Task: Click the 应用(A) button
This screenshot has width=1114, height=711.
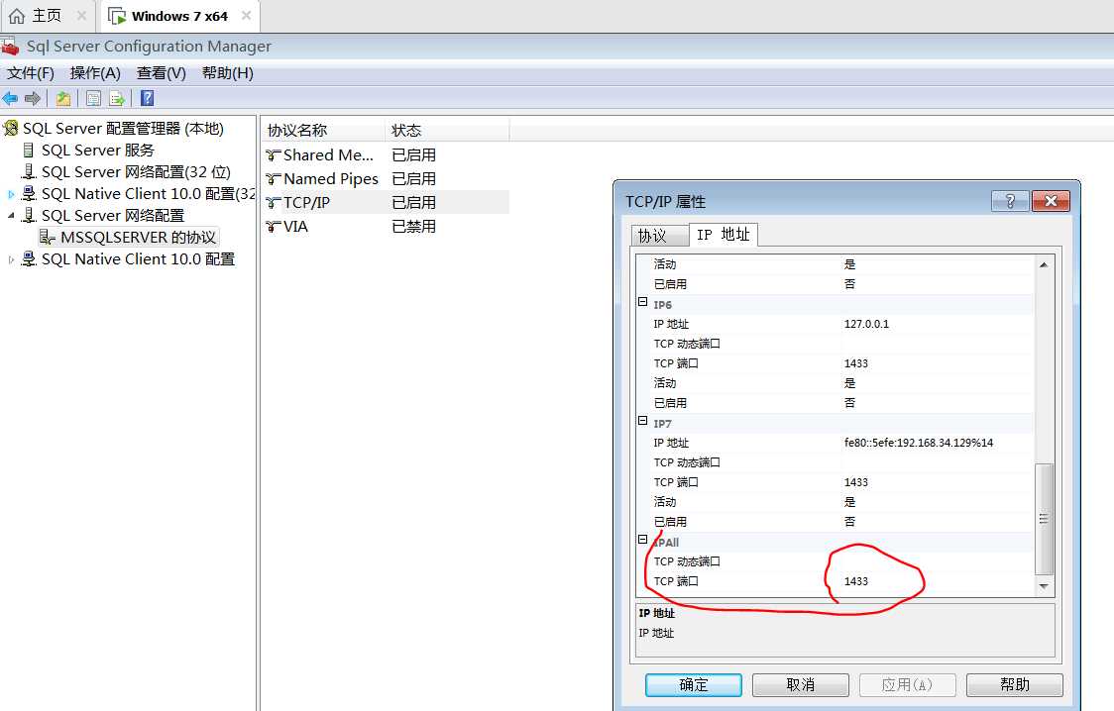Action: click(x=907, y=684)
